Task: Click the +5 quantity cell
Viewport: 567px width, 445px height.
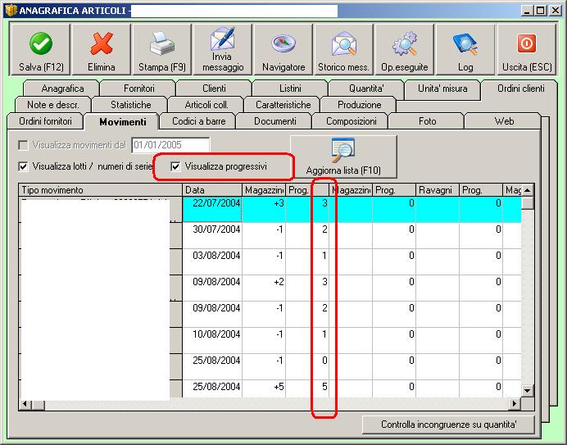Action: coord(264,387)
